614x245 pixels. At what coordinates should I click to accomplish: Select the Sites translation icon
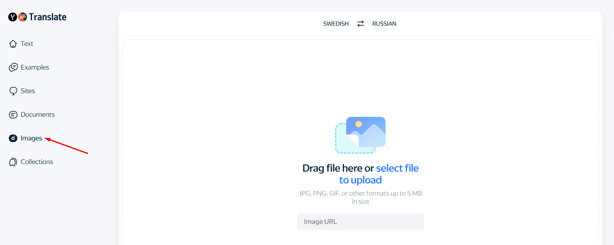(13, 91)
